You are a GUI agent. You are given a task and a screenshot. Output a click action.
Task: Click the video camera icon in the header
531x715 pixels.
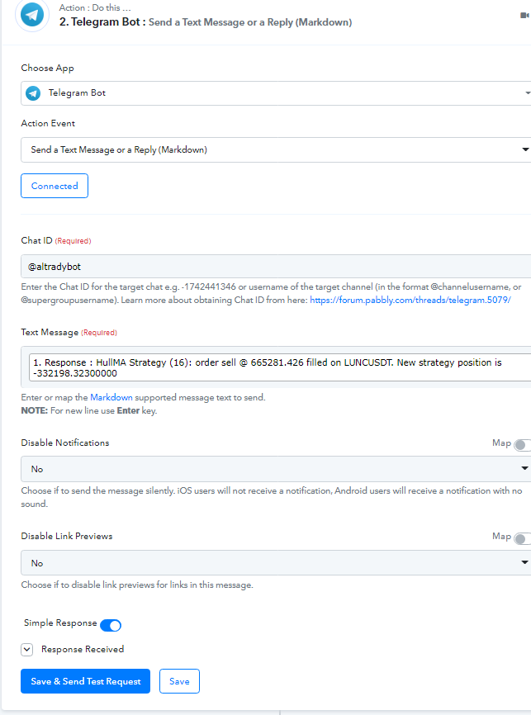pyautogui.click(x=524, y=16)
